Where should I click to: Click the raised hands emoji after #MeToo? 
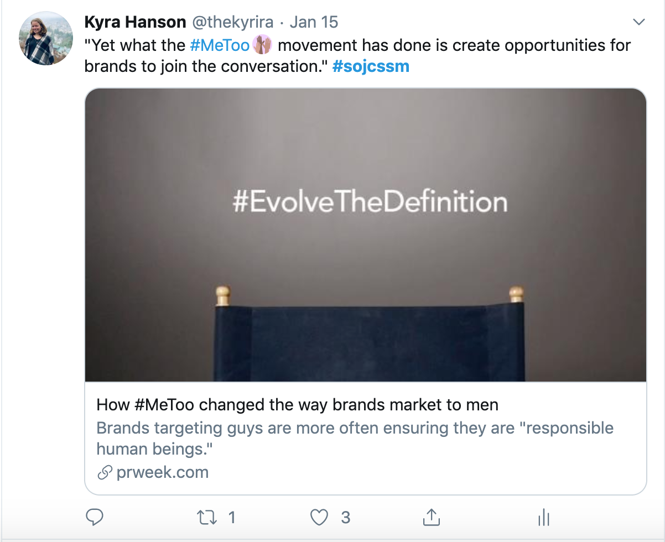pos(262,45)
